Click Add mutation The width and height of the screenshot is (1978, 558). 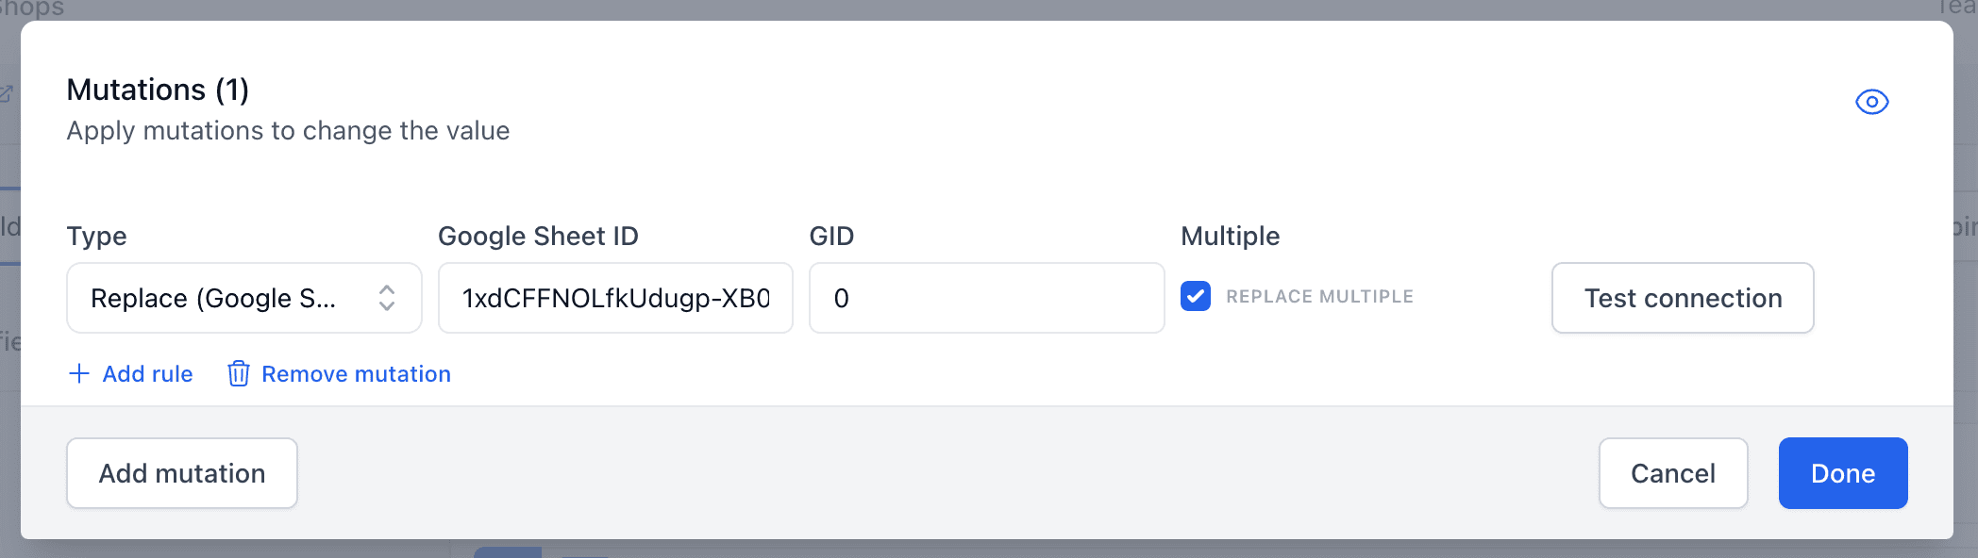[x=181, y=473]
